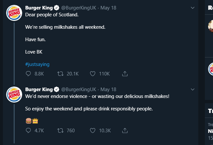Reply to the Scotland milkshakes tweet
This screenshot has height=145, width=213.
(x=28, y=74)
